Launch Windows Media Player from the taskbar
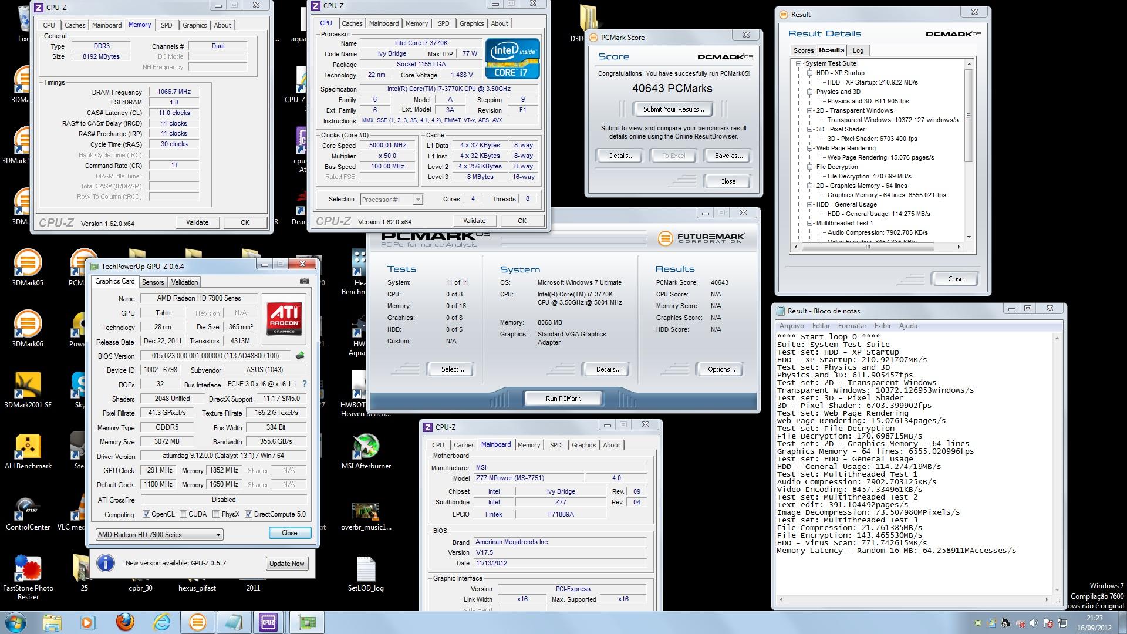This screenshot has height=634, width=1127. (87, 622)
